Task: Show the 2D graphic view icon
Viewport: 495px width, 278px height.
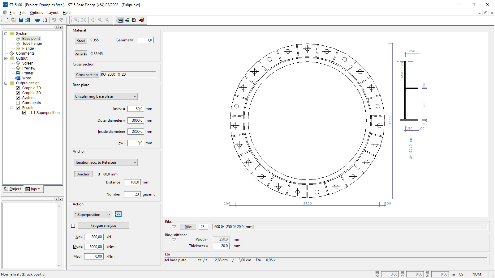Action: click(127, 20)
